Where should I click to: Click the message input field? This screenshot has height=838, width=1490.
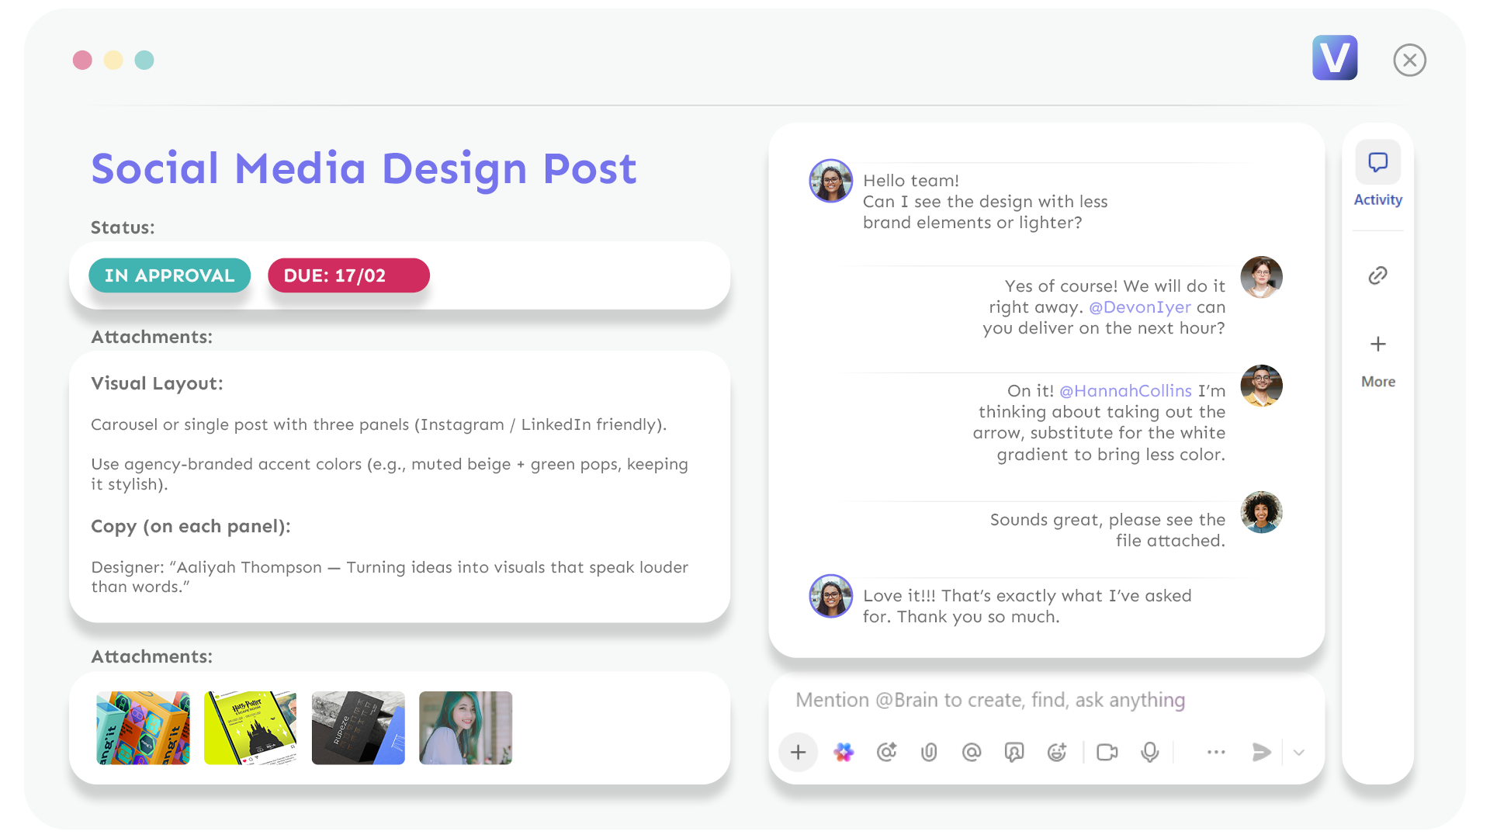click(x=989, y=699)
